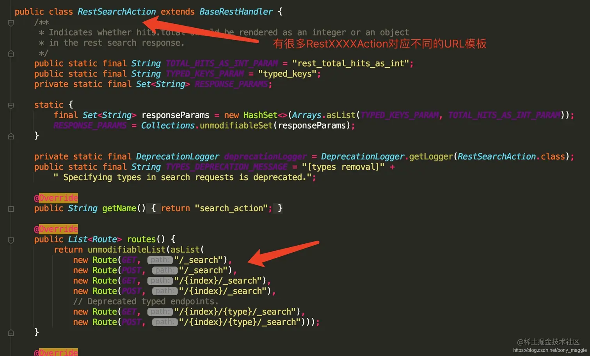Click the path: inlay hint on first Route line
590x356 pixels.
click(x=160, y=260)
